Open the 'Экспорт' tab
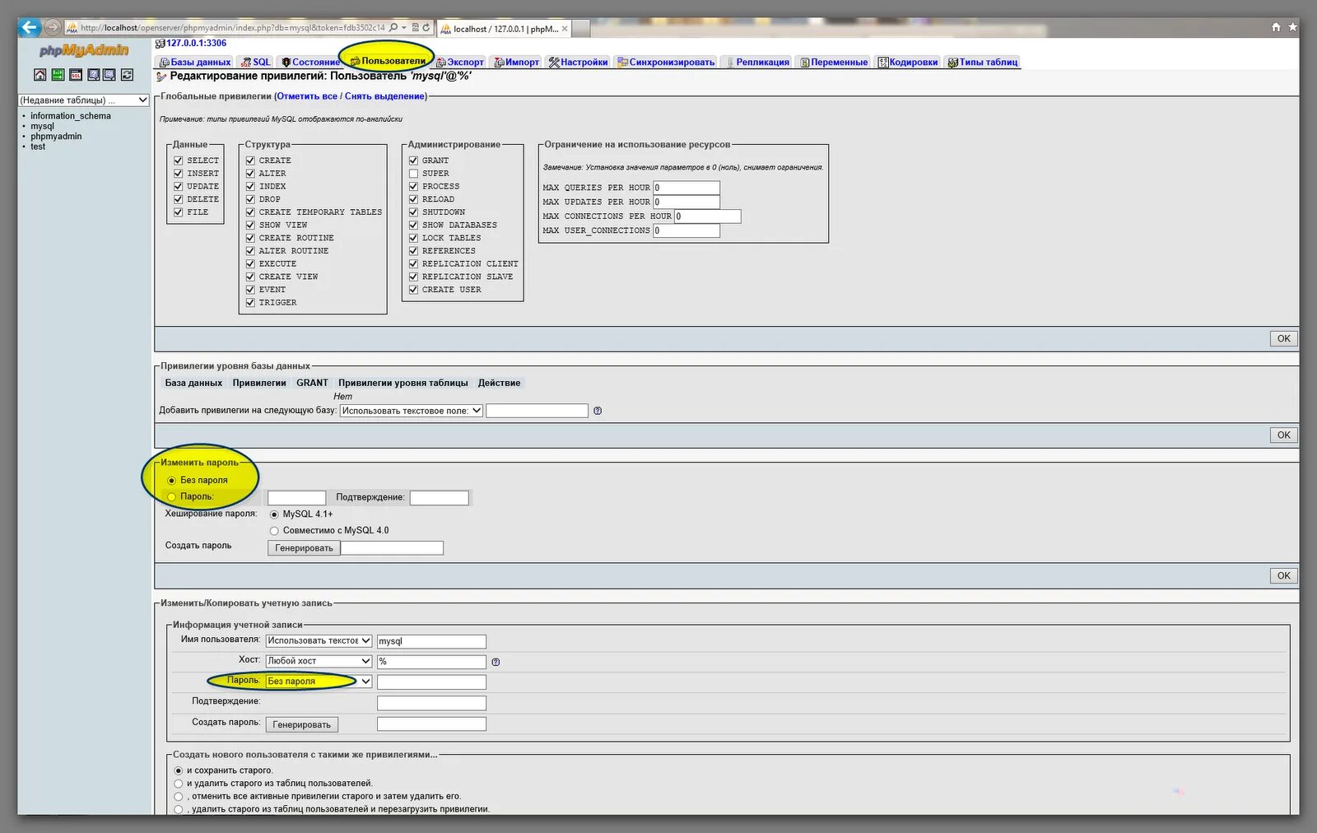 coord(460,62)
